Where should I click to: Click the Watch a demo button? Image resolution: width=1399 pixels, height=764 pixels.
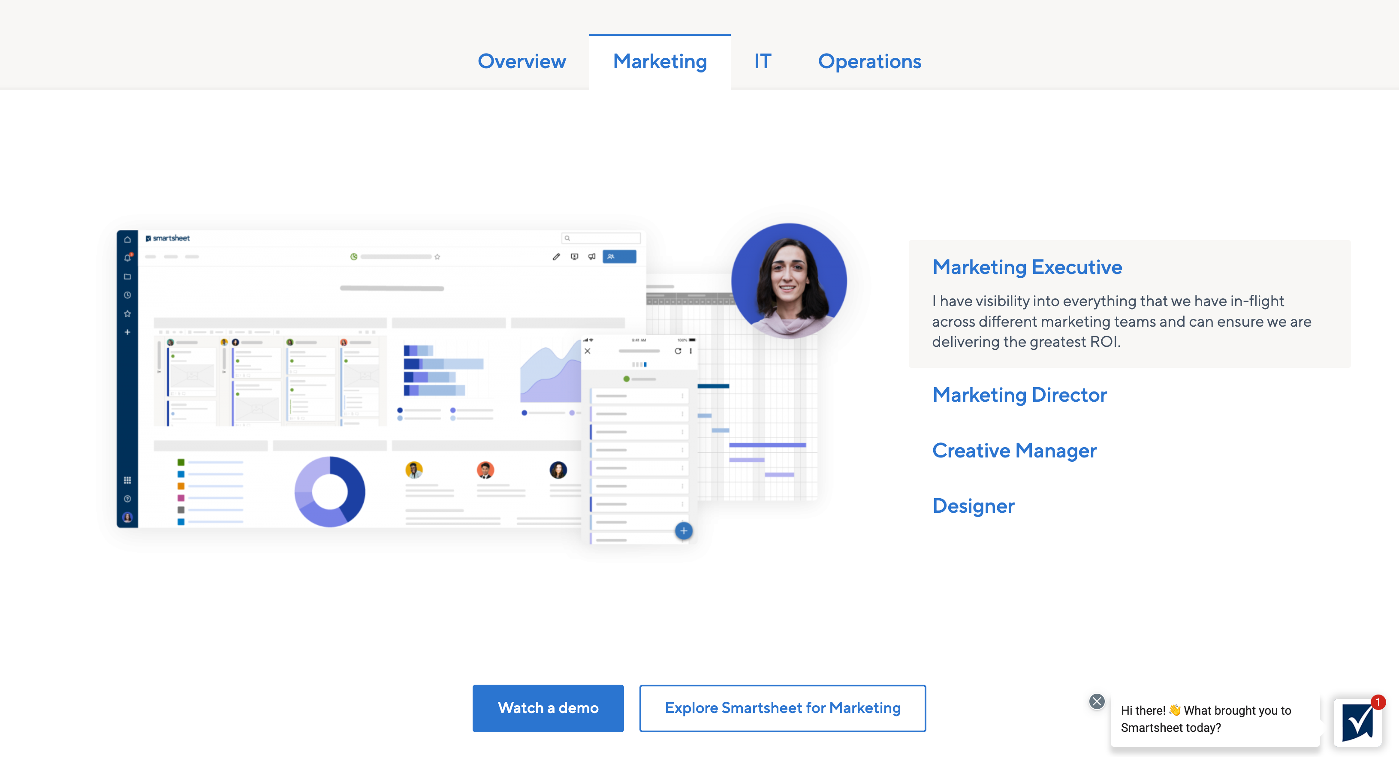(x=548, y=708)
